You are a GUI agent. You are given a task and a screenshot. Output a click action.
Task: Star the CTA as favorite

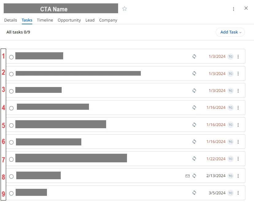pyautogui.click(x=125, y=9)
